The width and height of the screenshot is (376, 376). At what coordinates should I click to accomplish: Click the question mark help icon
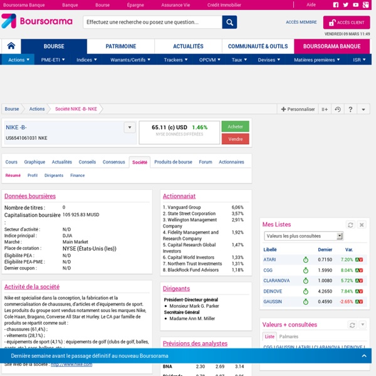[350, 109]
